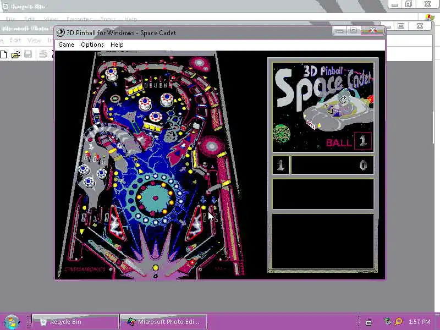Click the pinball ball icon in the title bar
Image resolution: width=440 pixels, height=330 pixels.
click(61, 32)
